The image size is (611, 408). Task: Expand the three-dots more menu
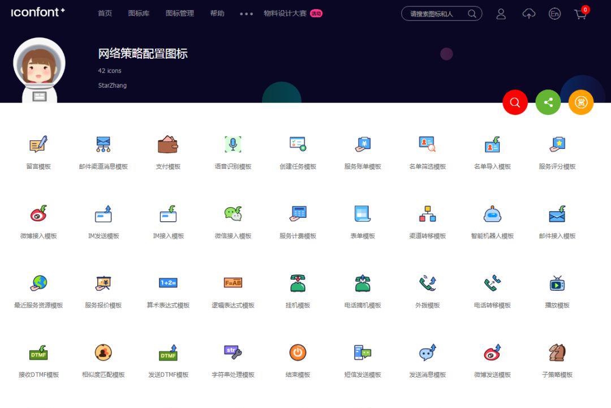coord(246,14)
